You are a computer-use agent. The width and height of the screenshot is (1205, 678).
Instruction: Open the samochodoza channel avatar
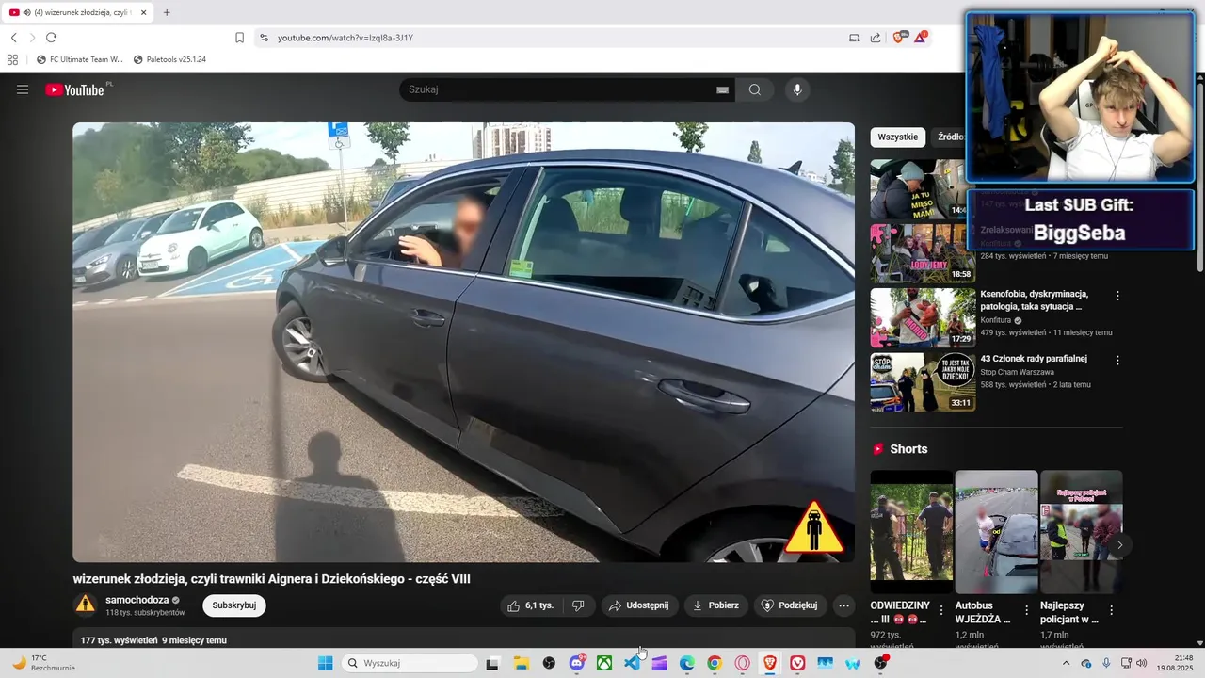(86, 605)
